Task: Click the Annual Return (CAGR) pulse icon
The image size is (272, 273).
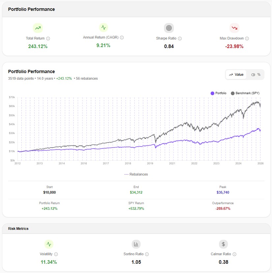Action: tap(103, 28)
